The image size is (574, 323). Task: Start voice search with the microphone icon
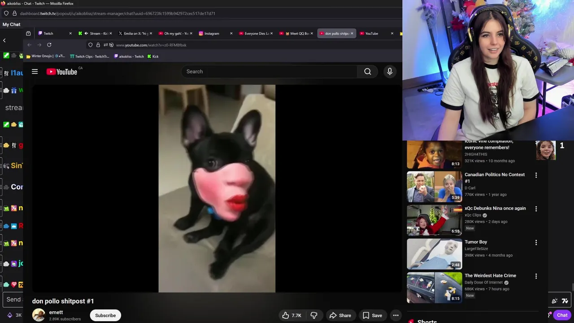click(x=390, y=71)
